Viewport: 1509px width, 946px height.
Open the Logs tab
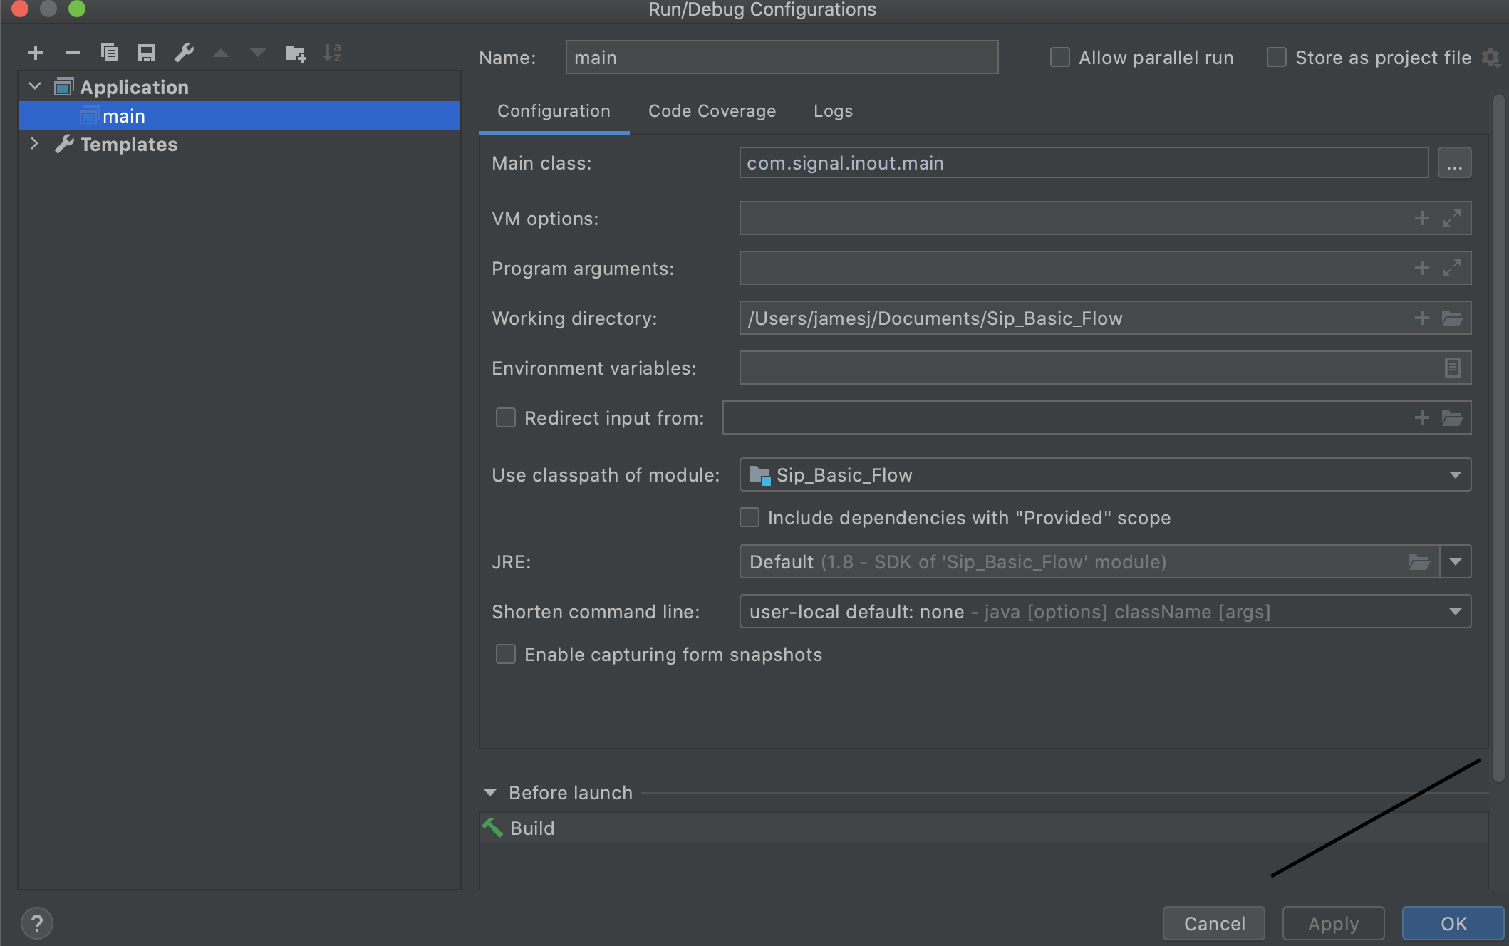click(832, 111)
